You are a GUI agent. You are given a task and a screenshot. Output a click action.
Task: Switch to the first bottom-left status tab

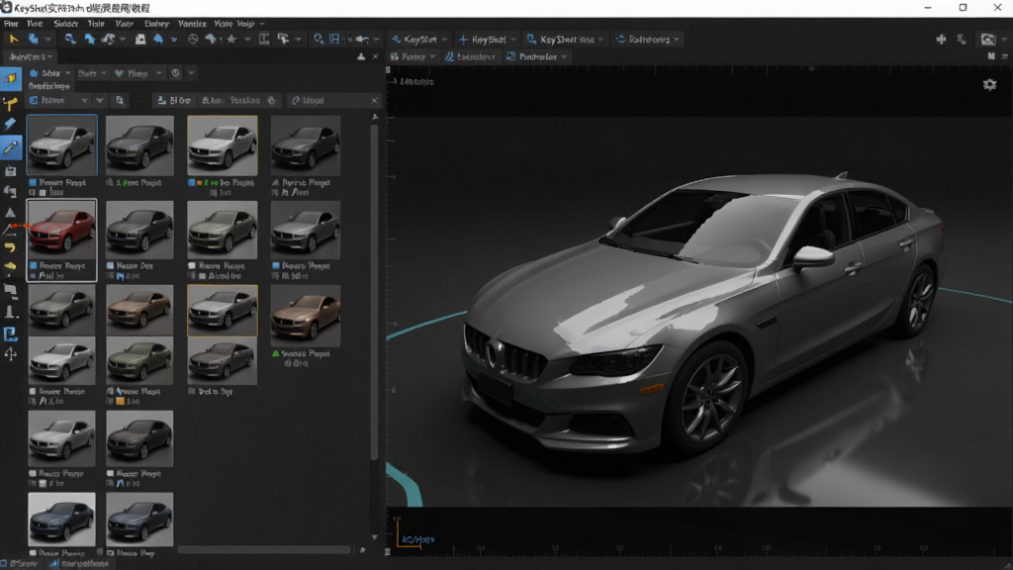(21, 563)
